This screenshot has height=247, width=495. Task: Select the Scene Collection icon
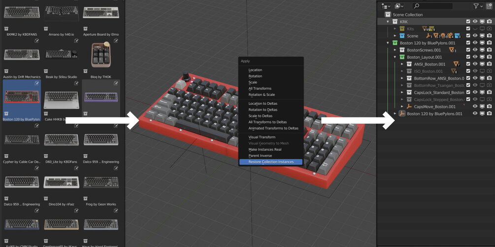388,14
